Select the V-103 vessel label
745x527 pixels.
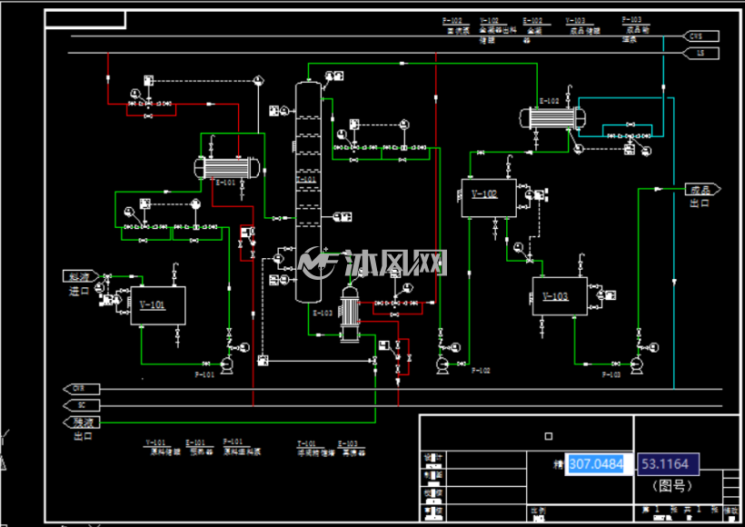(555, 296)
